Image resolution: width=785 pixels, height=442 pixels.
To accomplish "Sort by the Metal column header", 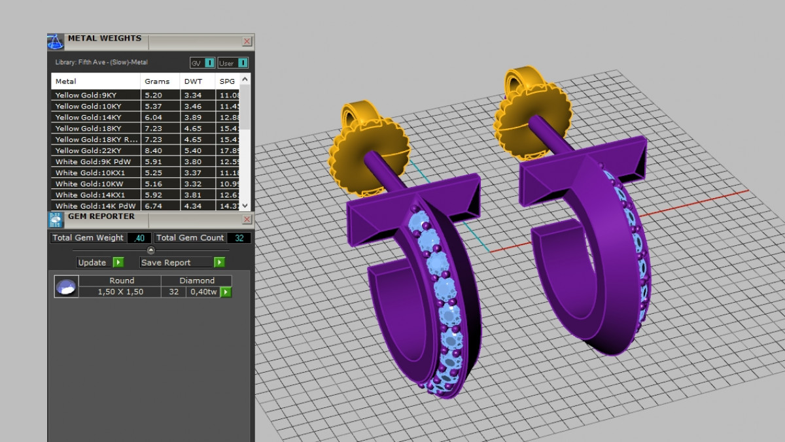I will click(96, 82).
